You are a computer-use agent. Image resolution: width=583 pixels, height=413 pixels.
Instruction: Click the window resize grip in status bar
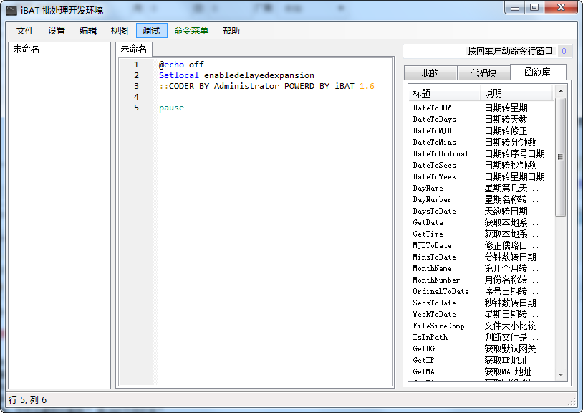click(572, 402)
